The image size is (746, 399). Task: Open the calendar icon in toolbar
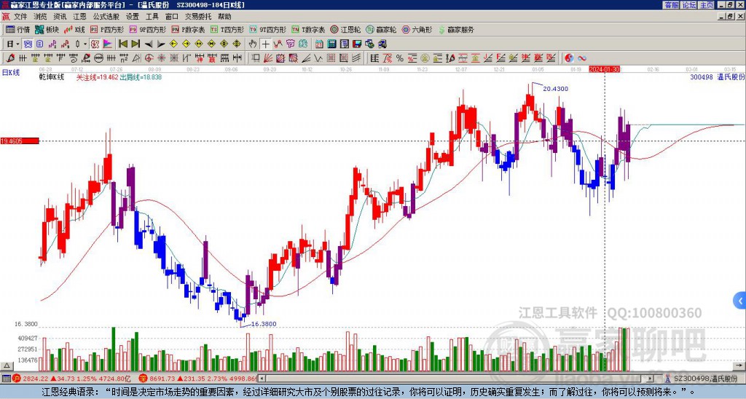click(x=319, y=44)
